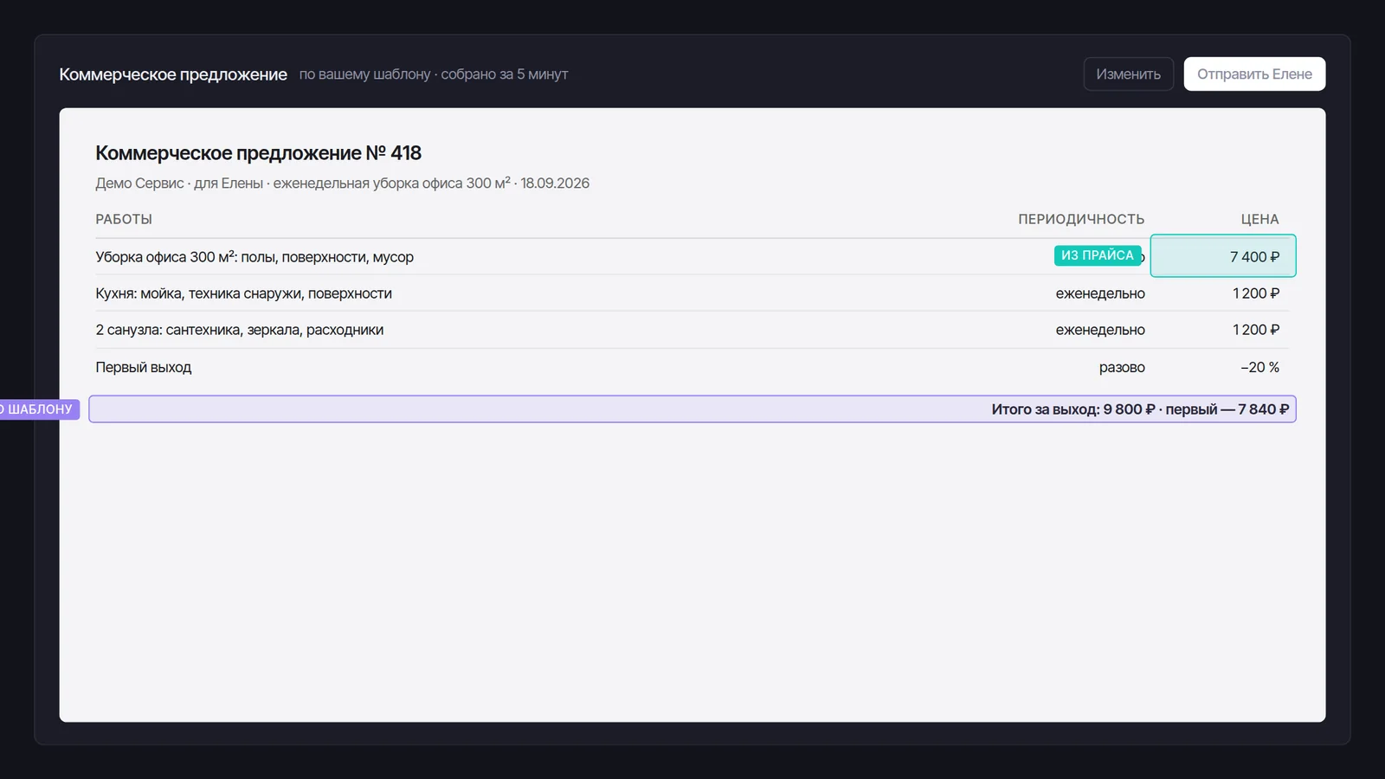This screenshot has height=779, width=1385.
Task: Select the Итого за выход total row
Action: click(692, 409)
